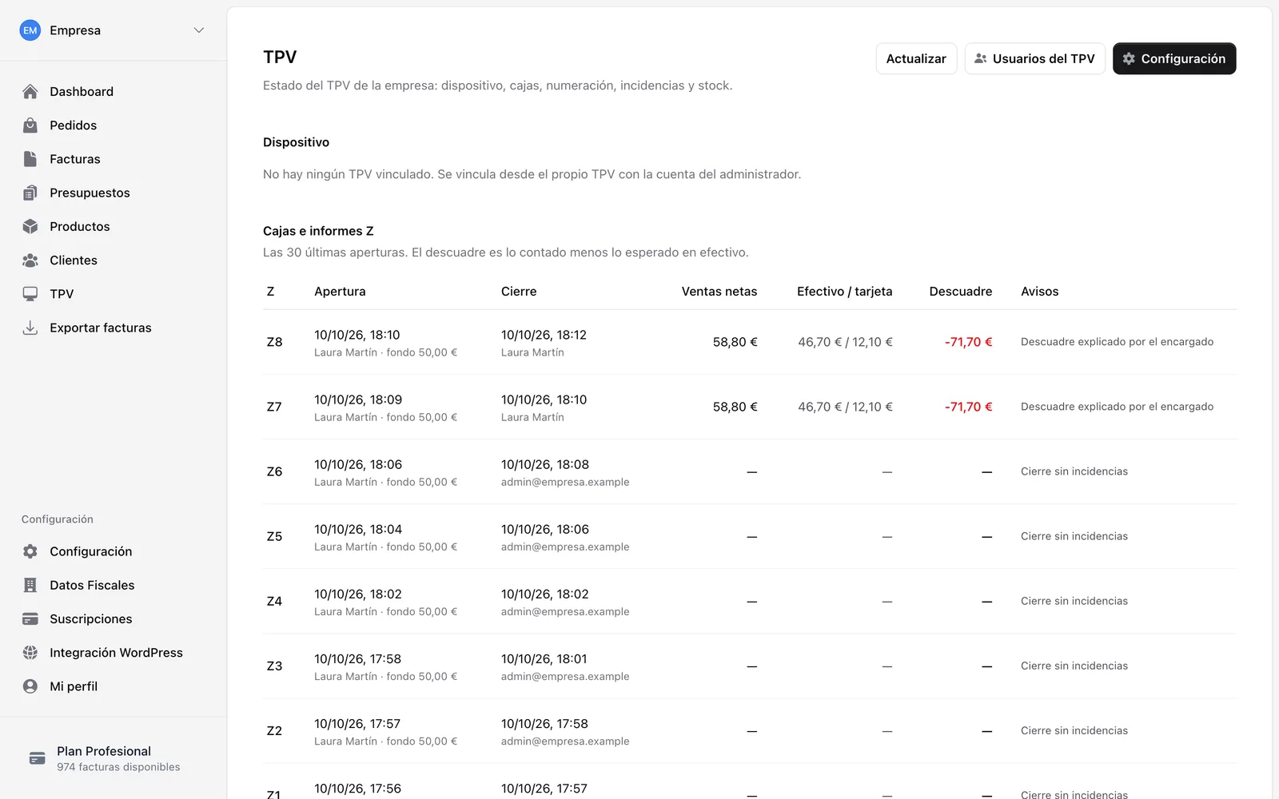Click the Plan Profesional card icon
This screenshot has width=1279, height=799.
(38, 758)
